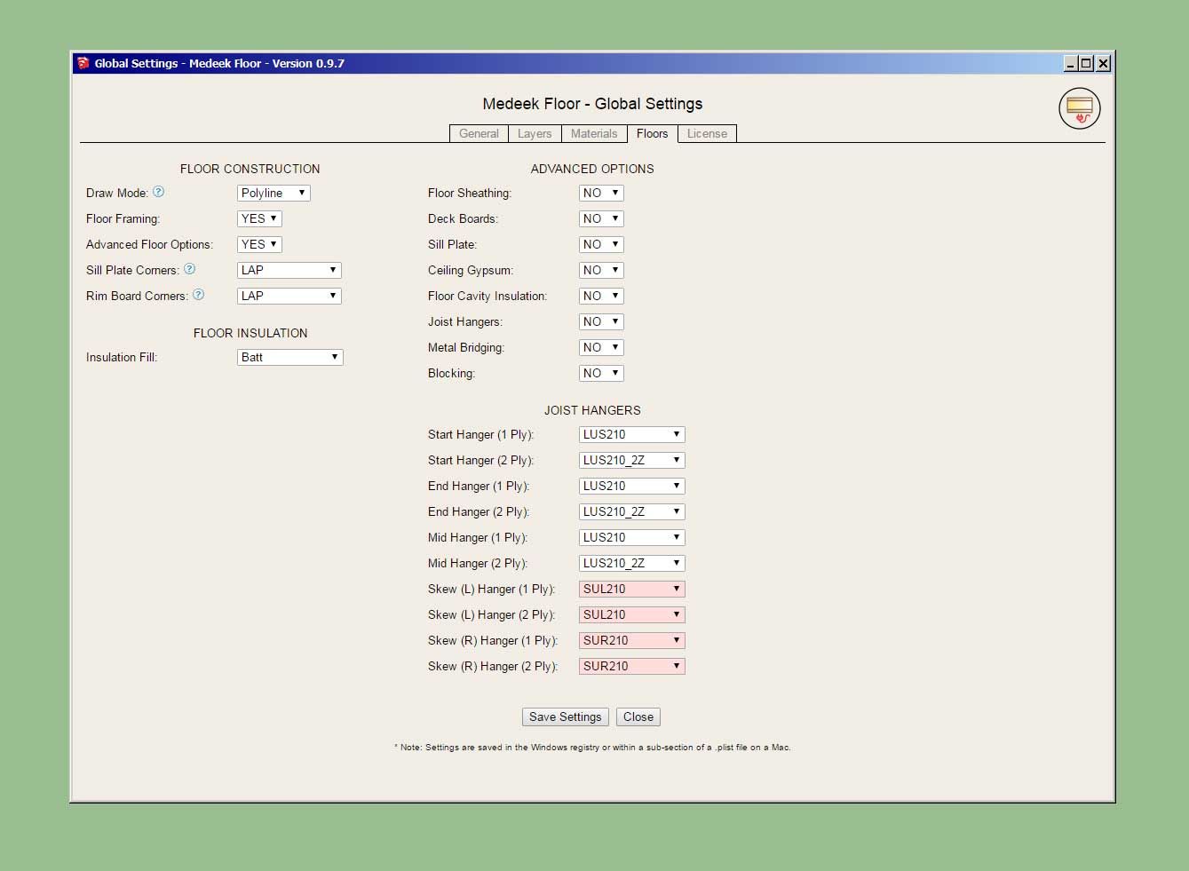
Task: Open Mid Hanger (2 Ply) dropdown
Action: tap(631, 563)
